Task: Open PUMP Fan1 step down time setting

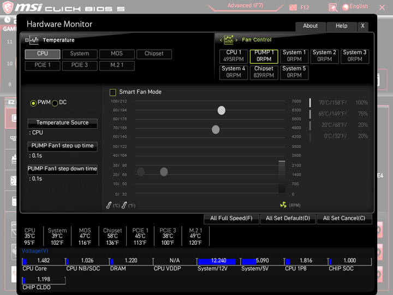Action: pos(62,169)
